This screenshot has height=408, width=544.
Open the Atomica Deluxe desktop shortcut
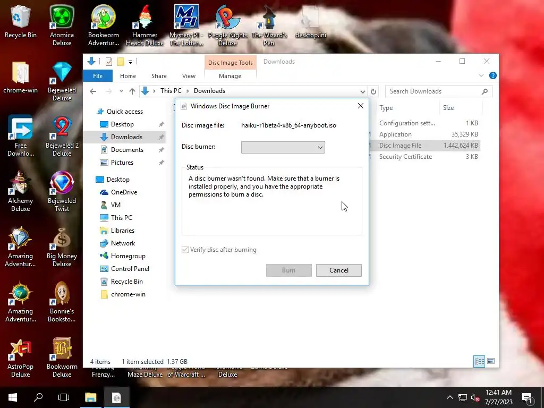pos(62,25)
